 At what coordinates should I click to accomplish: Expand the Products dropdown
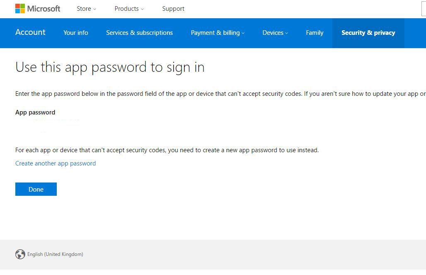pos(128,8)
